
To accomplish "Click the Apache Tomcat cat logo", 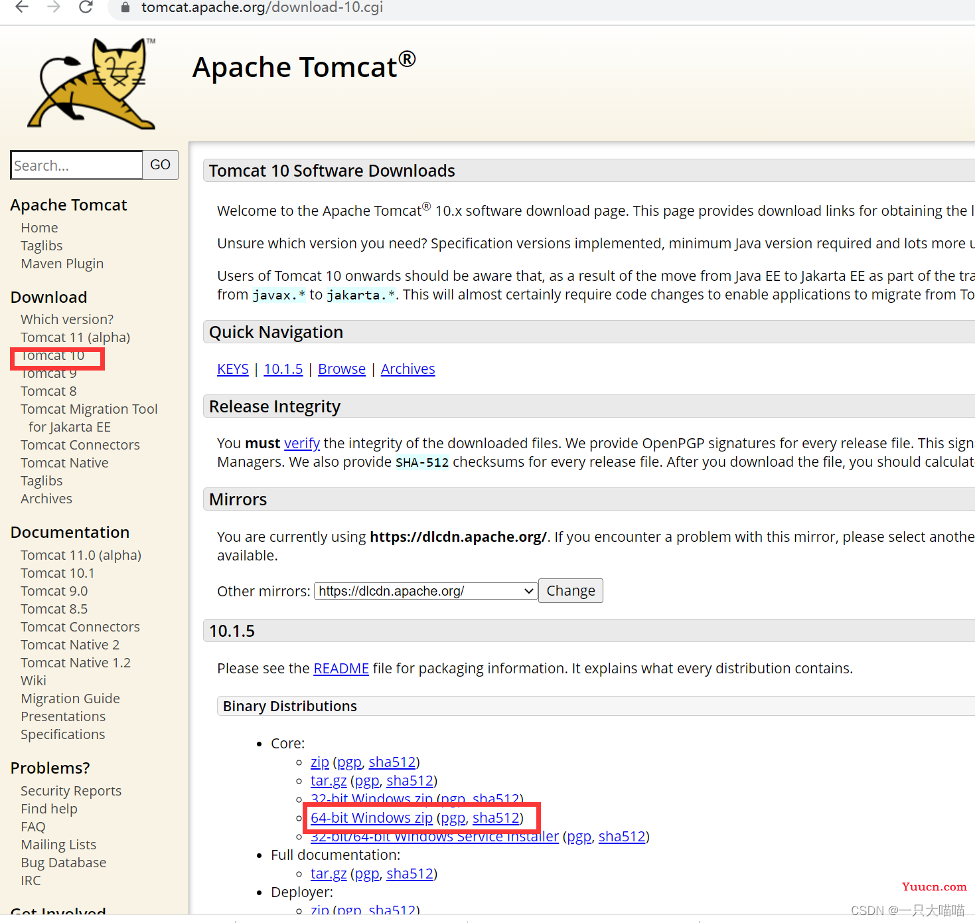I will tap(92, 83).
